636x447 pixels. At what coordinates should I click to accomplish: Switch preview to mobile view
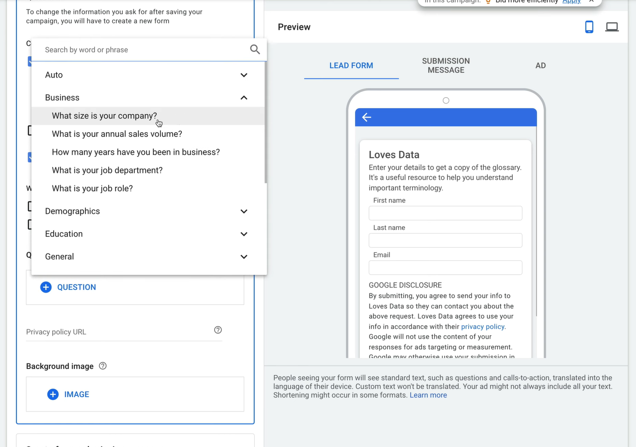click(x=589, y=27)
